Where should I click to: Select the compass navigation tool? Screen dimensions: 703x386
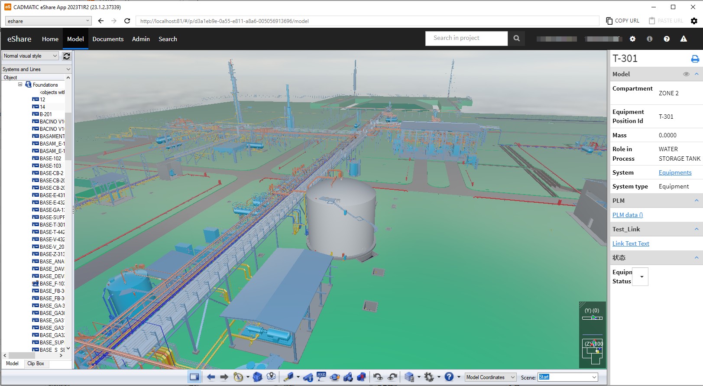[x=238, y=377]
